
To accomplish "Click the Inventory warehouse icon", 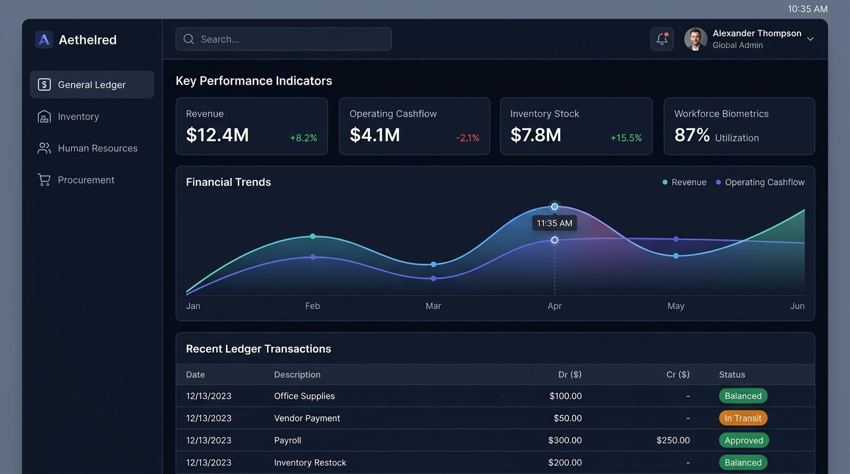I will [x=44, y=117].
